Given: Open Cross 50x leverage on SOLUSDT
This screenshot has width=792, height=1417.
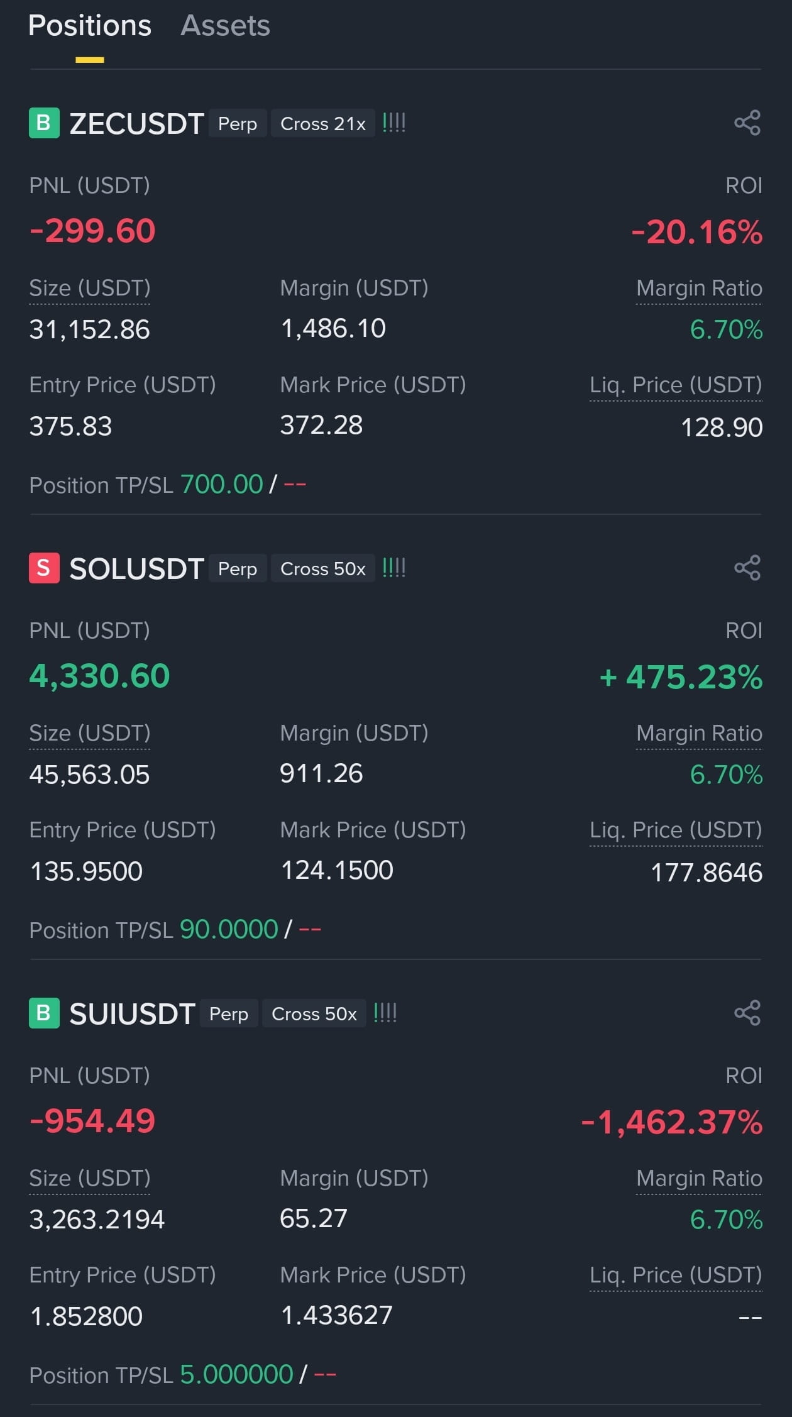Looking at the screenshot, I should [323, 568].
